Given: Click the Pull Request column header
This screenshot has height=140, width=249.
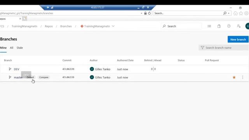Looking at the screenshot, I should pyautogui.click(x=212, y=60).
